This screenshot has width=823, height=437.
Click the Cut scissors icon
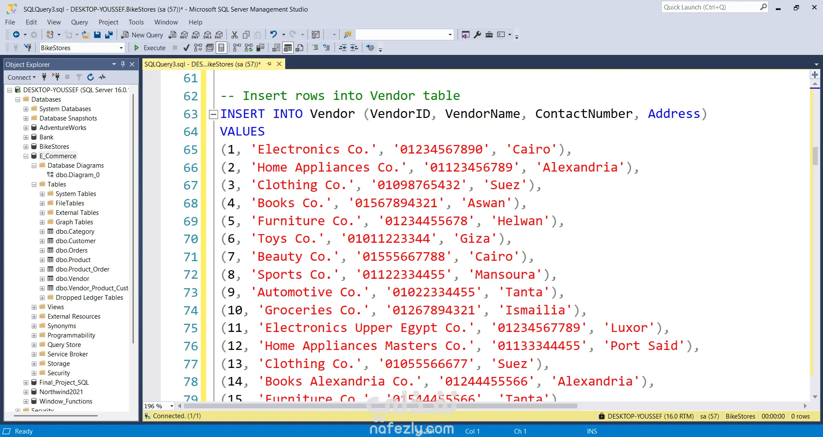pos(235,35)
